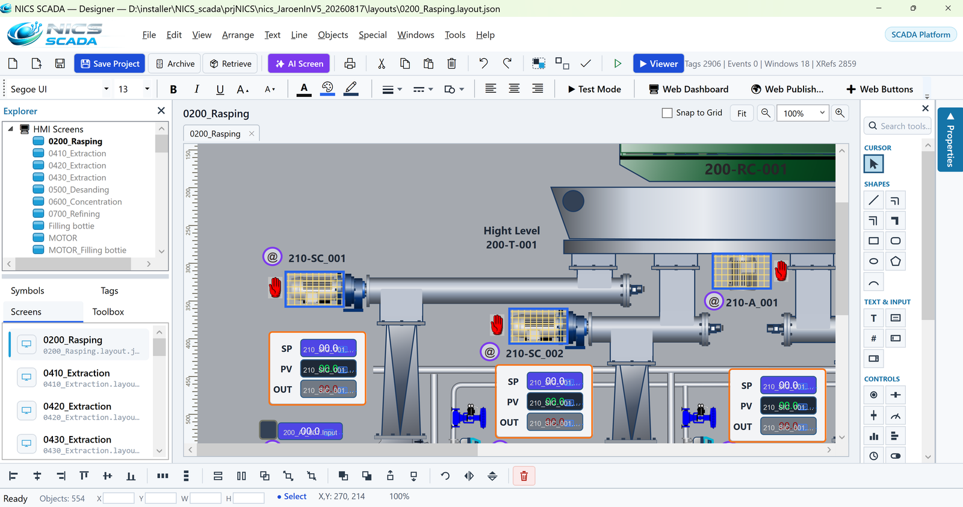This screenshot has height=507, width=963.
Task: Click the Undo arrow icon
Action: pos(483,63)
